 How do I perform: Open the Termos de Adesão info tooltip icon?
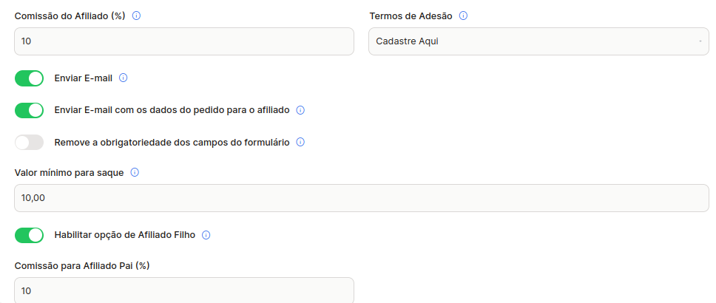click(x=463, y=16)
